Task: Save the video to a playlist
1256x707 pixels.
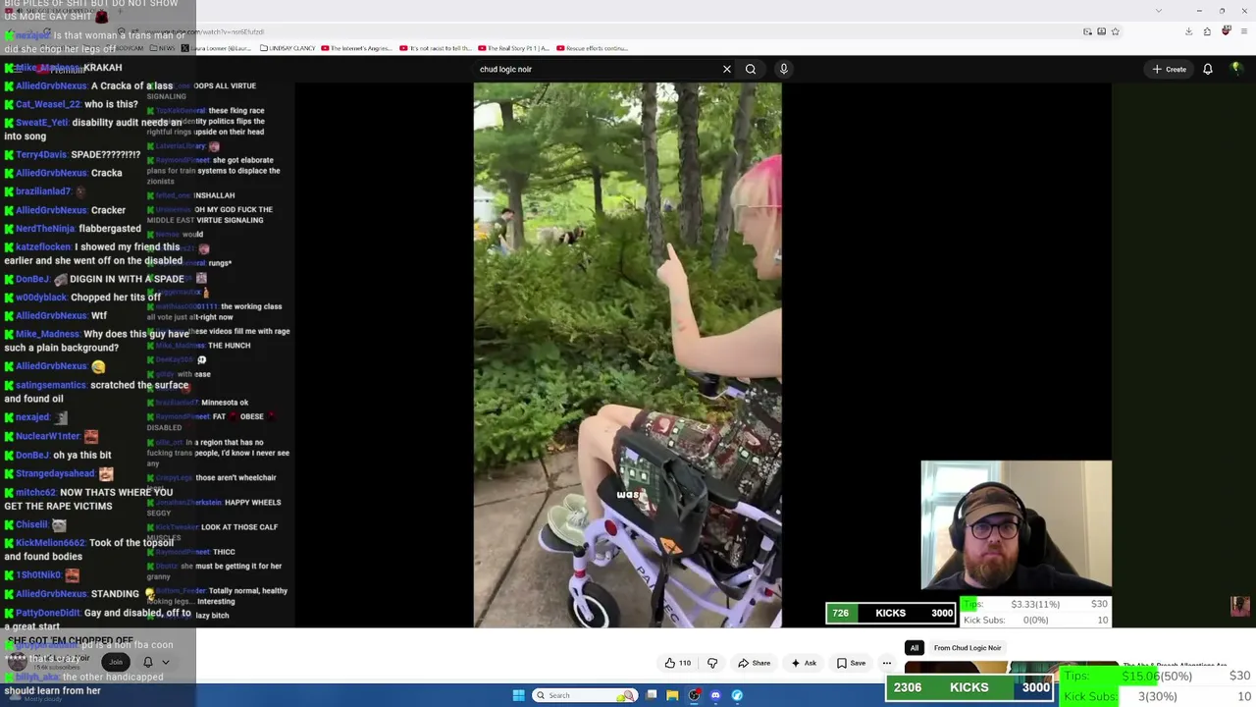Action: 851,663
